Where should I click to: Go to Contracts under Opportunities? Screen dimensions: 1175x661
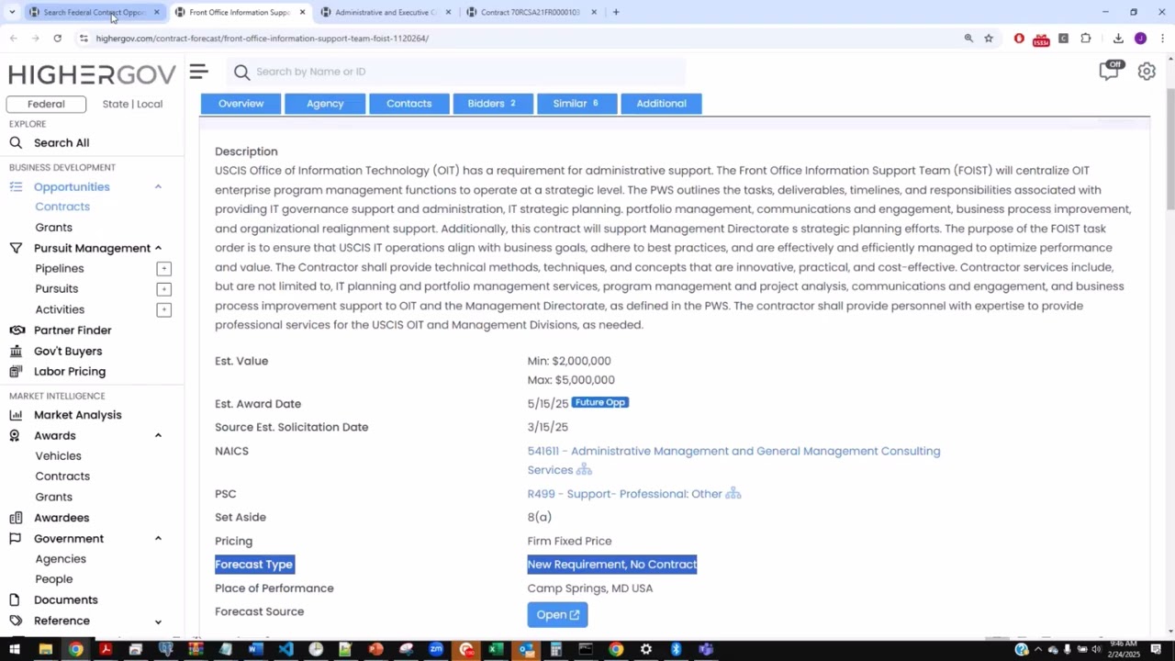tap(62, 207)
